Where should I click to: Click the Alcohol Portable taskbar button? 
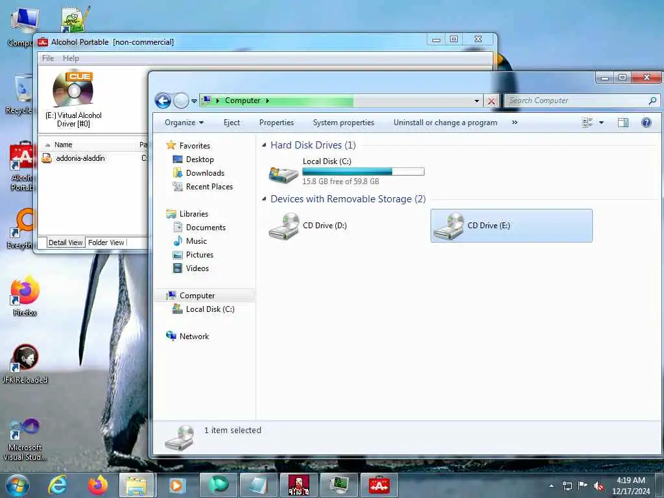(379, 485)
